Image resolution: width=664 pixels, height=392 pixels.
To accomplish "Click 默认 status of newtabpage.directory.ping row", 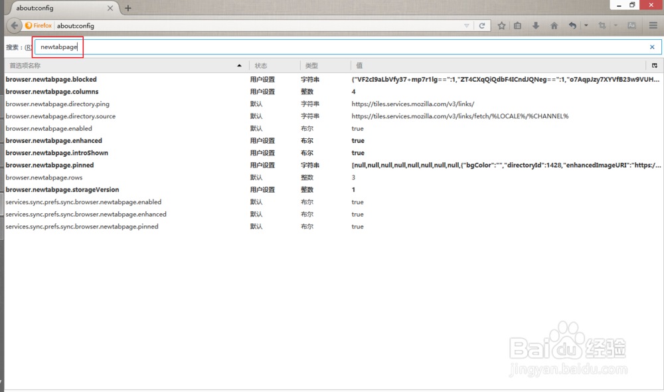I will click(x=256, y=104).
